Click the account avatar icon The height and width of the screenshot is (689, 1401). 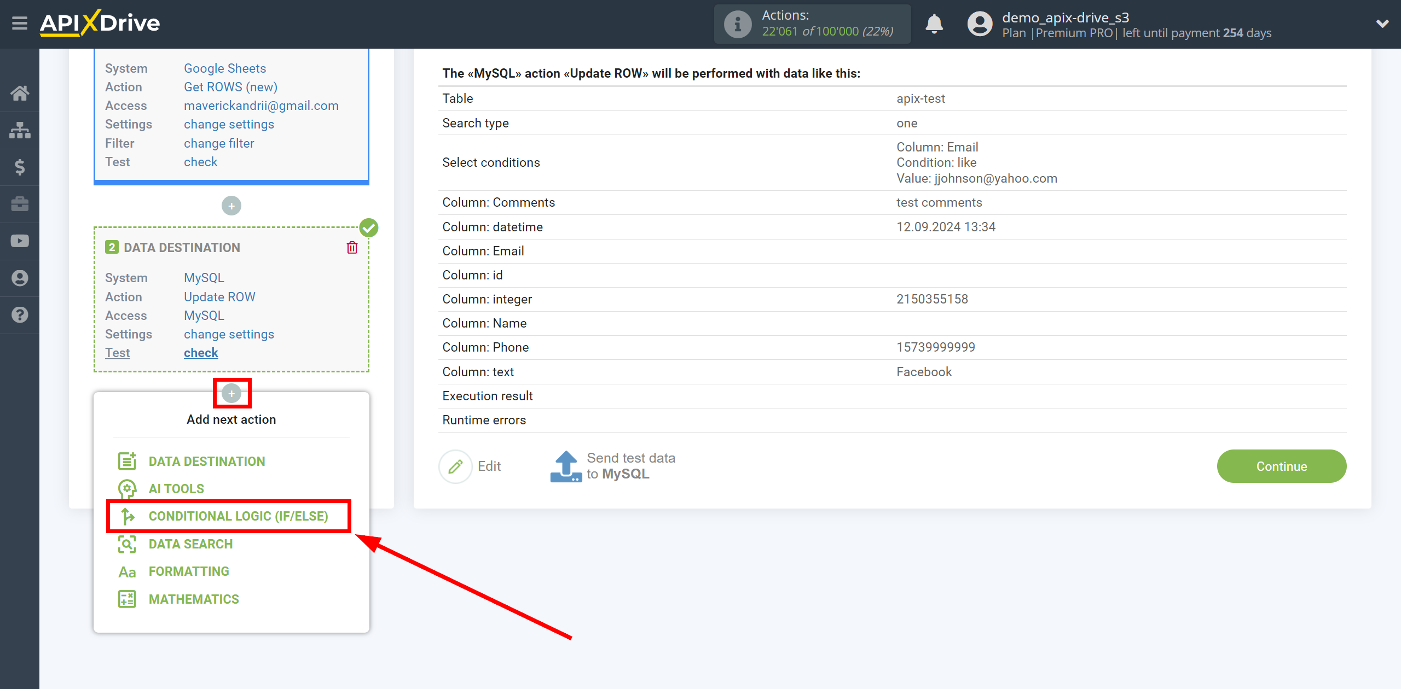(980, 24)
